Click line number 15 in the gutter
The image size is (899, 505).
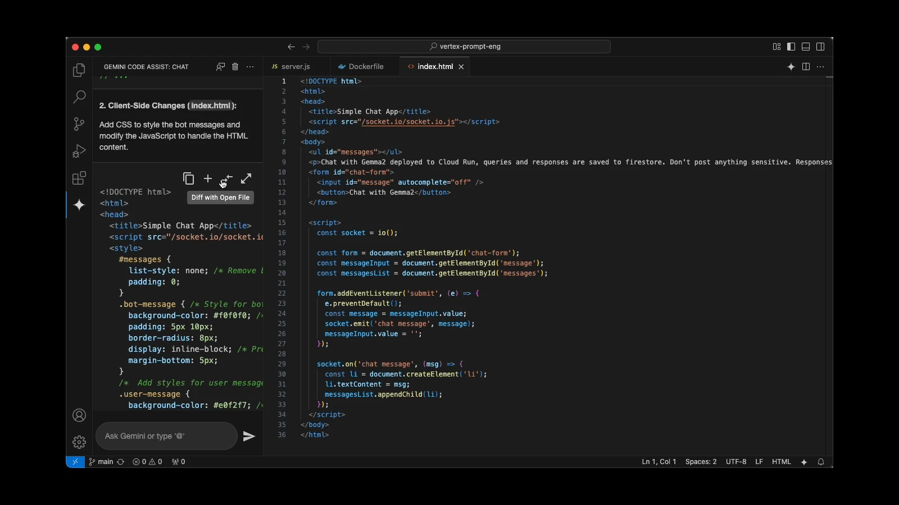point(282,223)
